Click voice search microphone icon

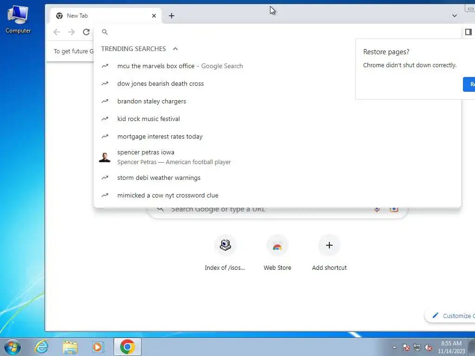(x=377, y=209)
